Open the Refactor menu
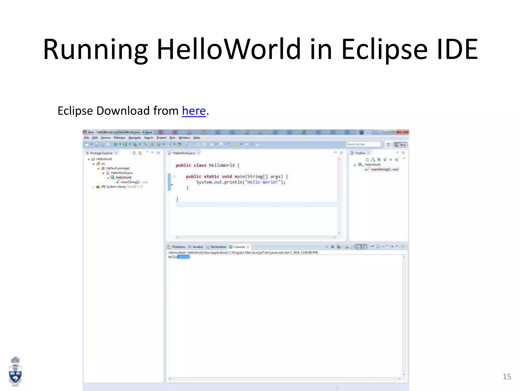Viewport: 521px width, 391px height. (119, 138)
